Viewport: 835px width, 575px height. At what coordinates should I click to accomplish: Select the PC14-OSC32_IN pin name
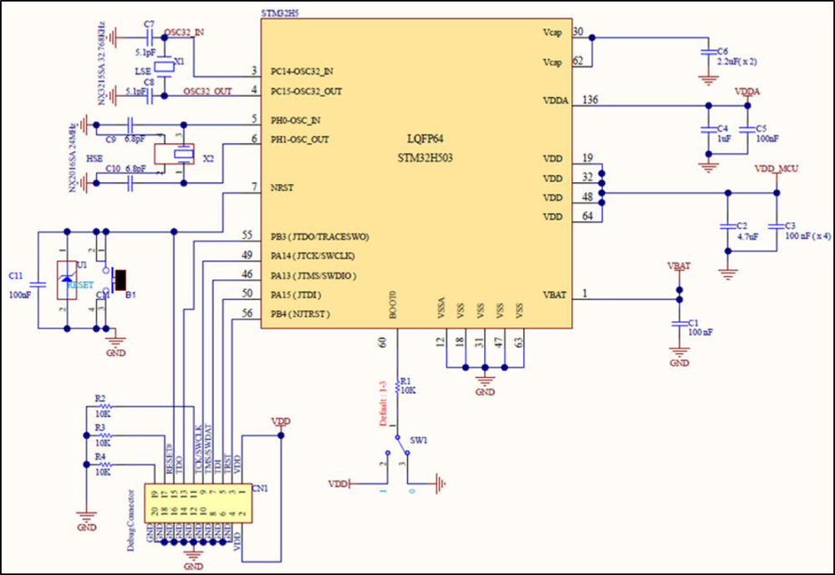[x=302, y=71]
